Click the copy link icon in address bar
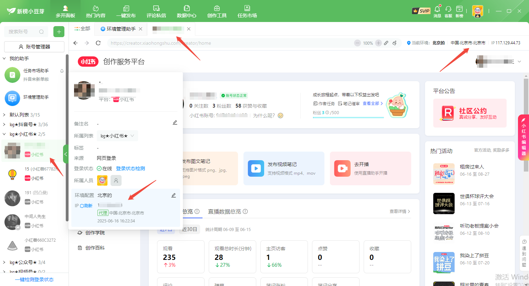Viewport: 529px width, 286px height. coord(386,43)
